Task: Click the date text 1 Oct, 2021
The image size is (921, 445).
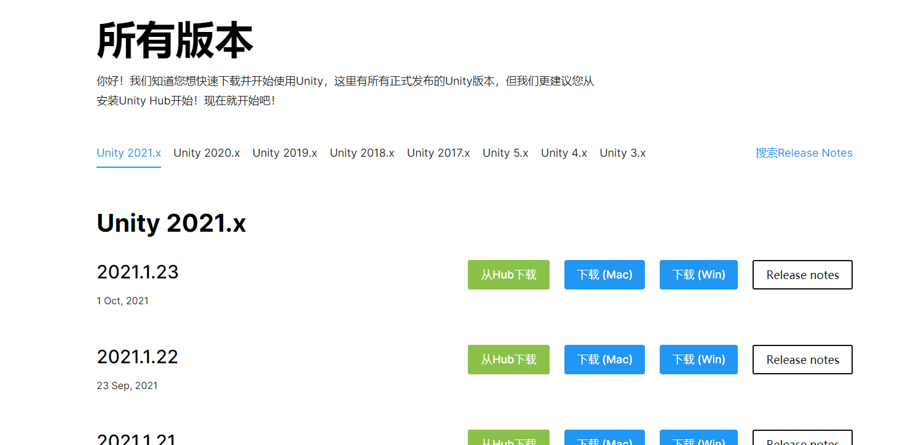Action: tap(122, 301)
